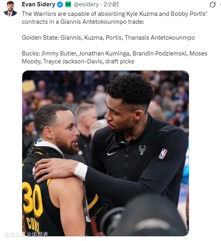Click the blue verified checkmark badge
The width and height of the screenshot is (221, 241).
click(x=60, y=4)
